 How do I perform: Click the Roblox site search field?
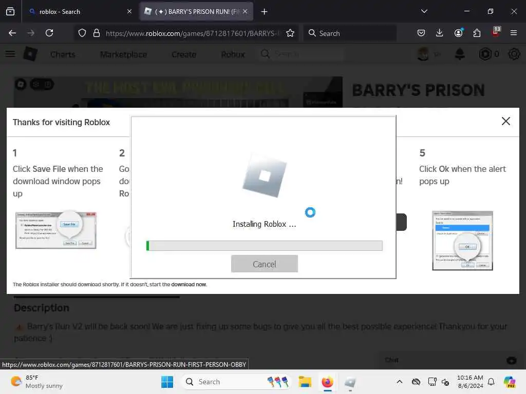pyautogui.click(x=302, y=54)
